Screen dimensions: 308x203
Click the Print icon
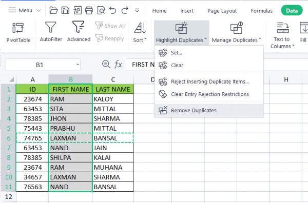coord(89,10)
